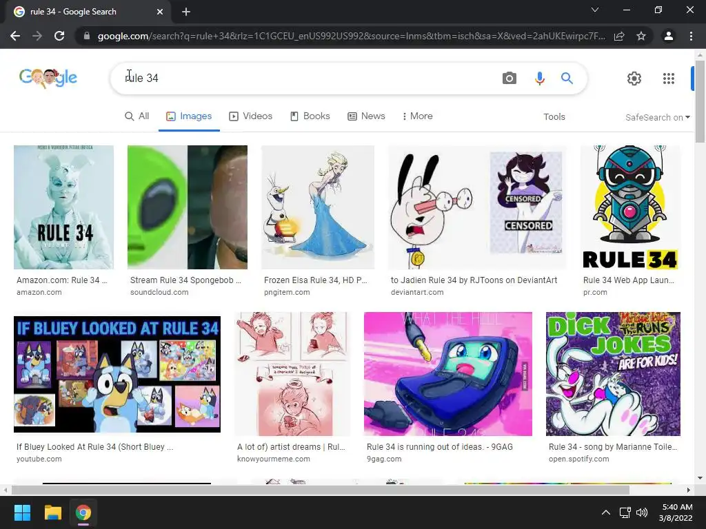Click the Tools button
Screen dimensions: 706x529
[554, 117]
